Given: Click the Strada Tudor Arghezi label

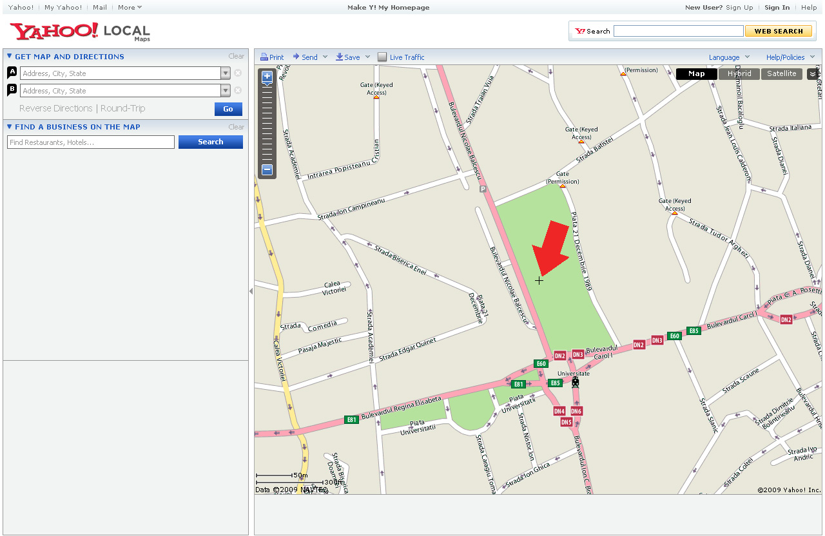Looking at the screenshot, I should (x=719, y=238).
